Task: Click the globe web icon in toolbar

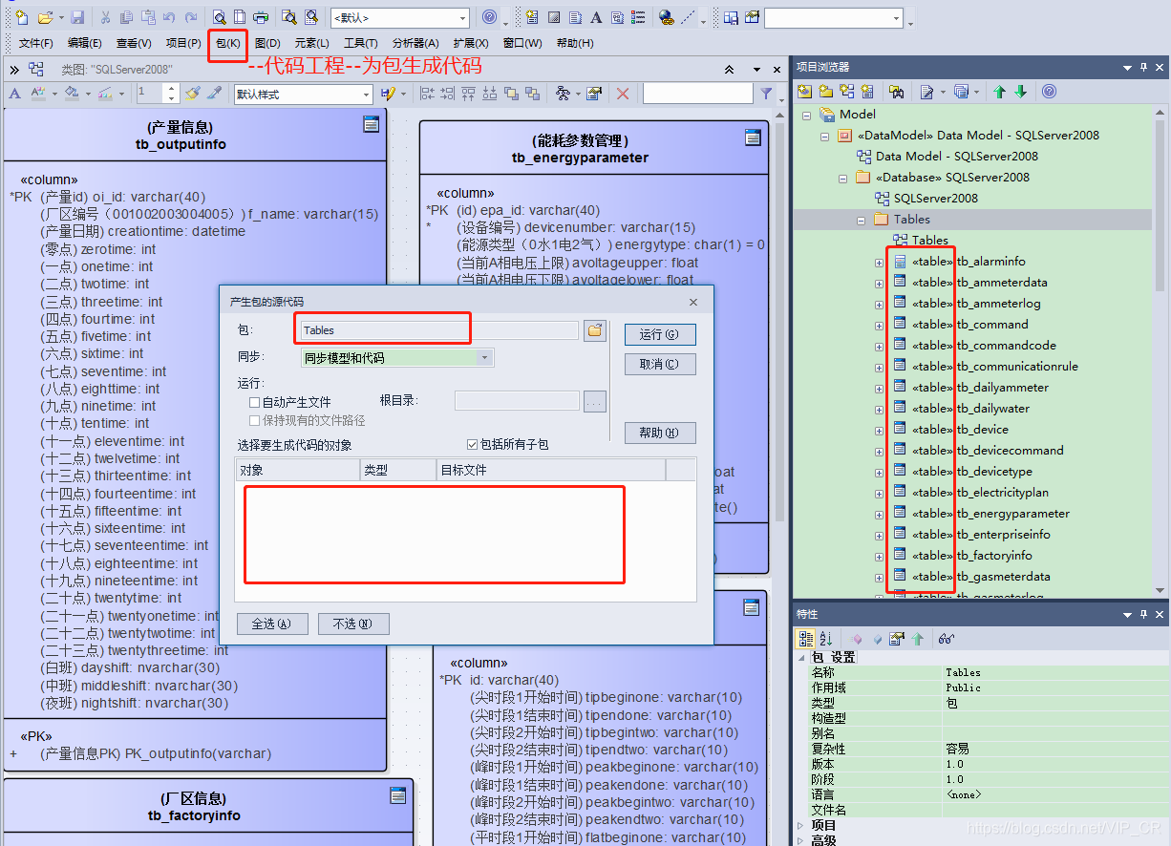Action: click(666, 17)
